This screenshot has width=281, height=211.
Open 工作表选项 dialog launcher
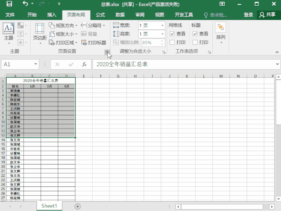(209, 52)
